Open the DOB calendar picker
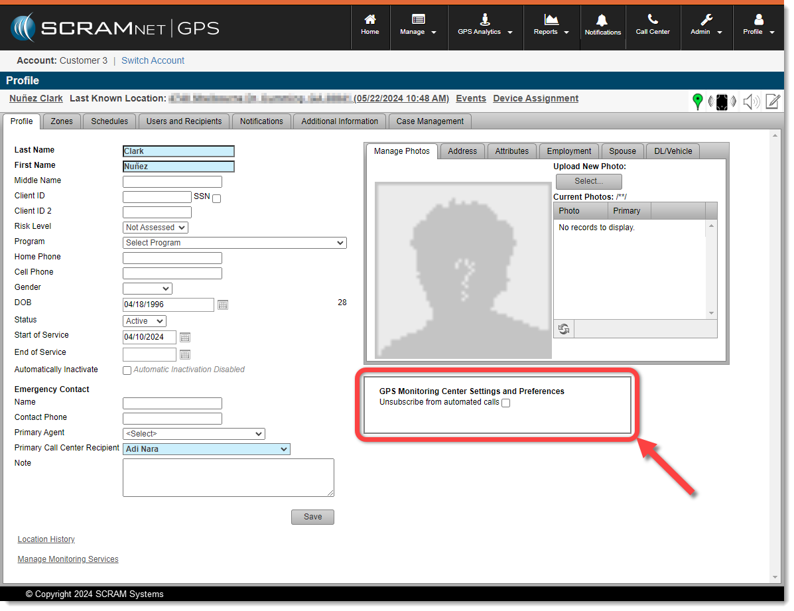The height and width of the screenshot is (611, 794). (x=223, y=305)
